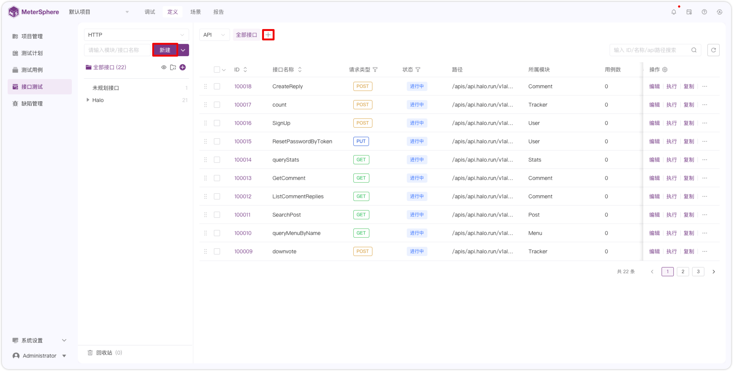Expand the 系统设置 menu
733x371 pixels.
39,340
